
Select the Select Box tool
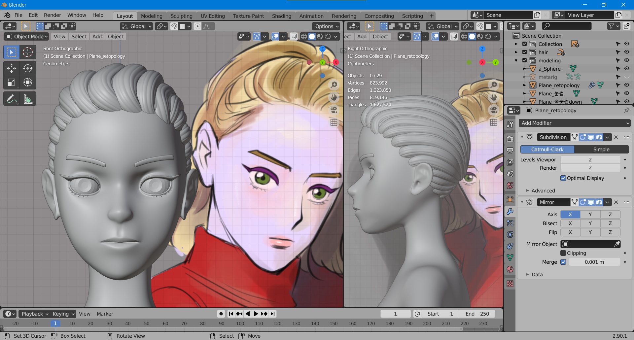12,52
